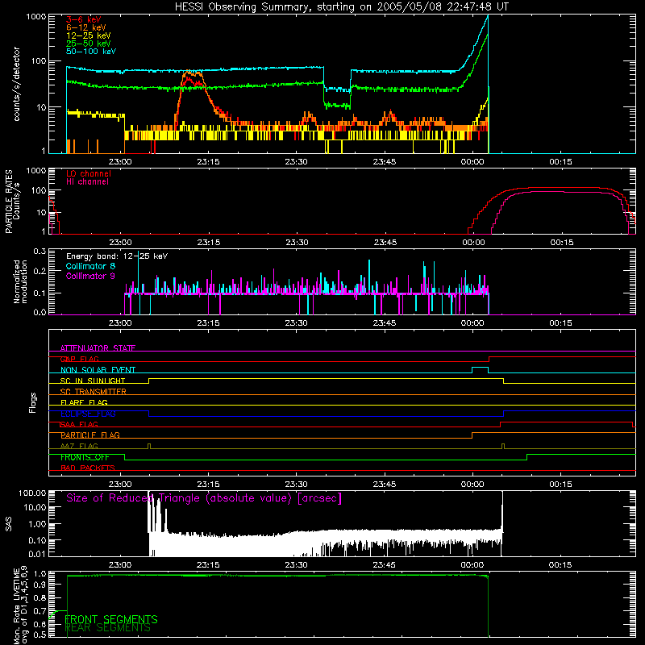Click the Normalized modulation axis label
Image resolution: width=645 pixels, height=645 pixels.
[20, 281]
